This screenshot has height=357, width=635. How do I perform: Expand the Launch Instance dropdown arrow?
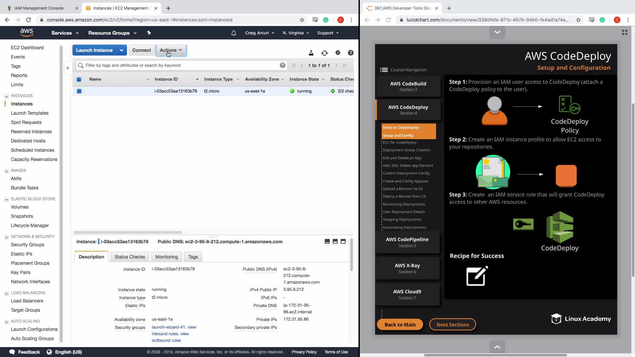(x=121, y=50)
